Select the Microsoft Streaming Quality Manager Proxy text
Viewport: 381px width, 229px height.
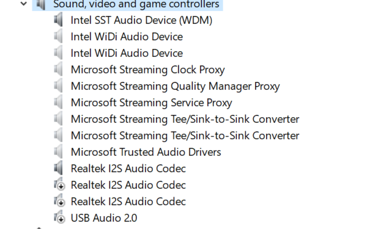(175, 86)
